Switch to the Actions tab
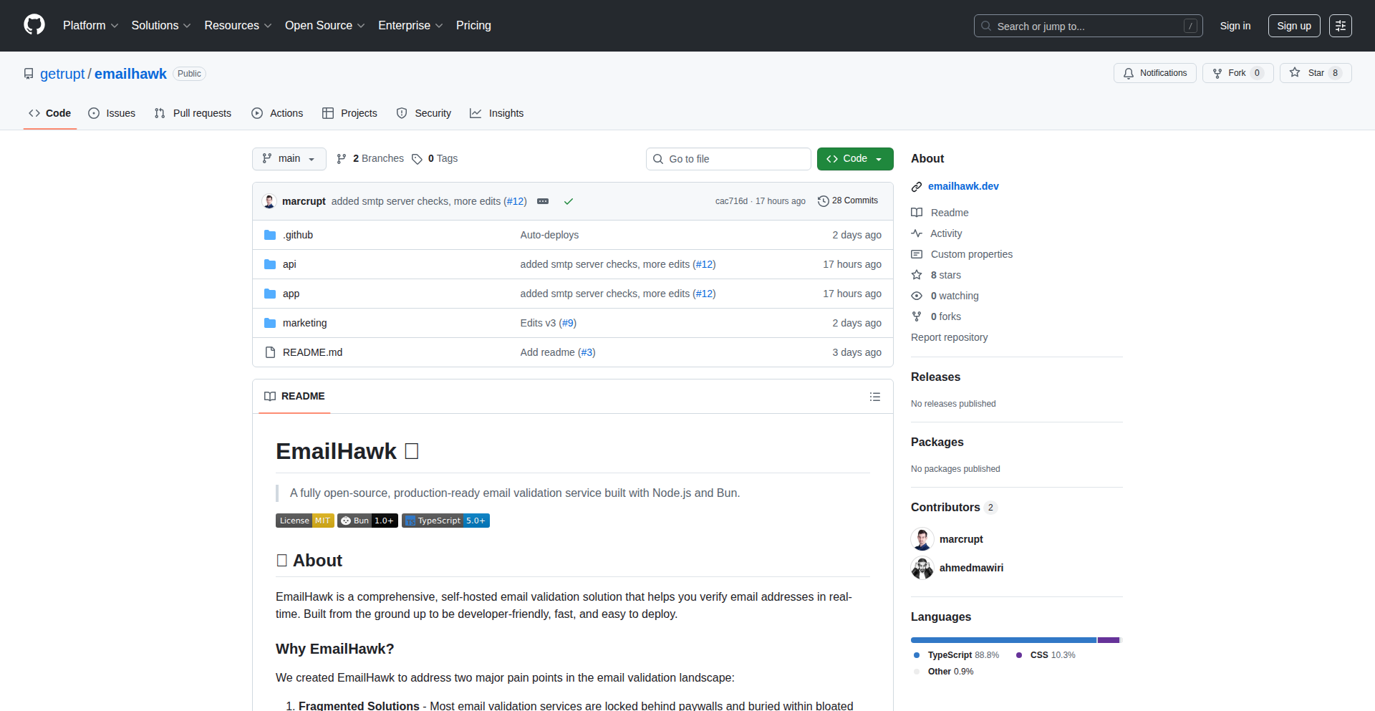Viewport: 1375px width, 711px height. tap(277, 113)
